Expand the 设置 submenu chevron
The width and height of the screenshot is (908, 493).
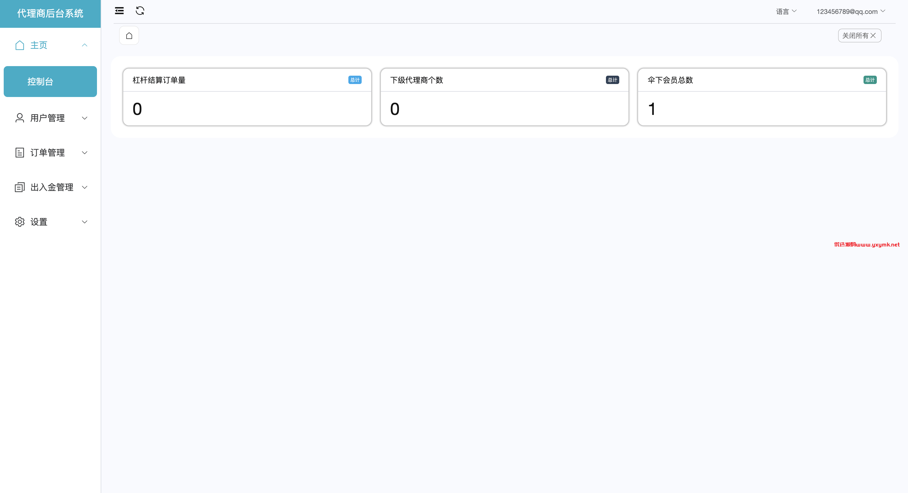tap(85, 222)
